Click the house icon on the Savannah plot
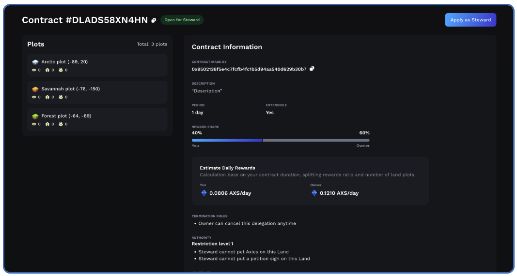Image resolution: width=517 pixels, height=276 pixels. point(47,97)
